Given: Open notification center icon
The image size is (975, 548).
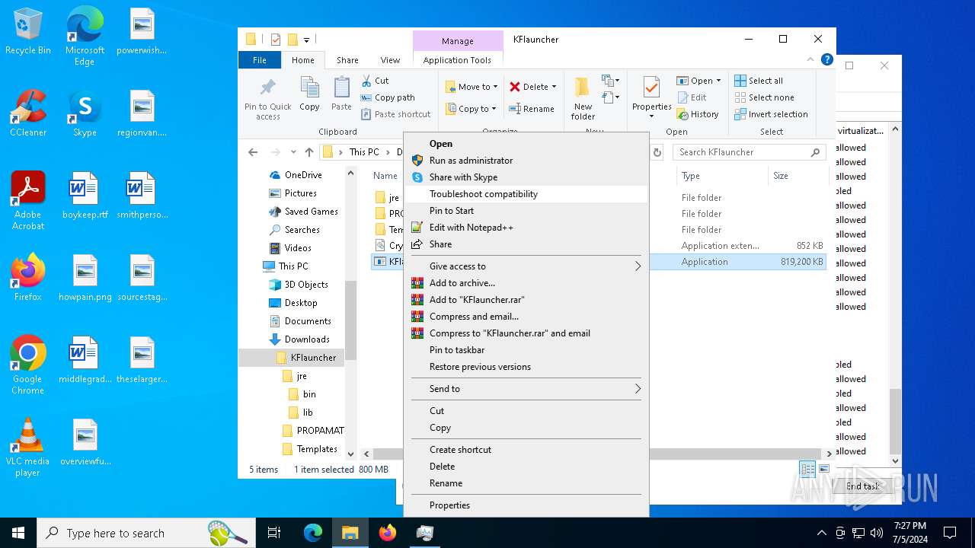Looking at the screenshot, I should 950,533.
